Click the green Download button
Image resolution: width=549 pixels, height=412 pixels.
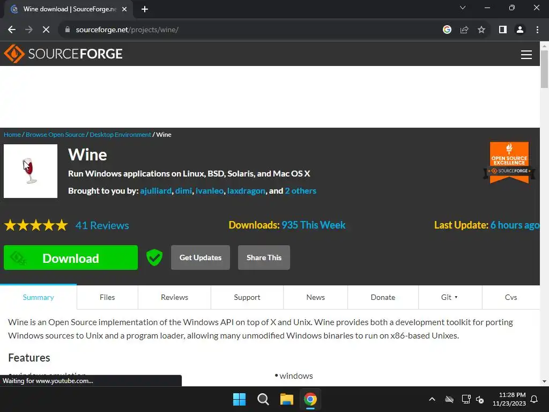(x=71, y=257)
